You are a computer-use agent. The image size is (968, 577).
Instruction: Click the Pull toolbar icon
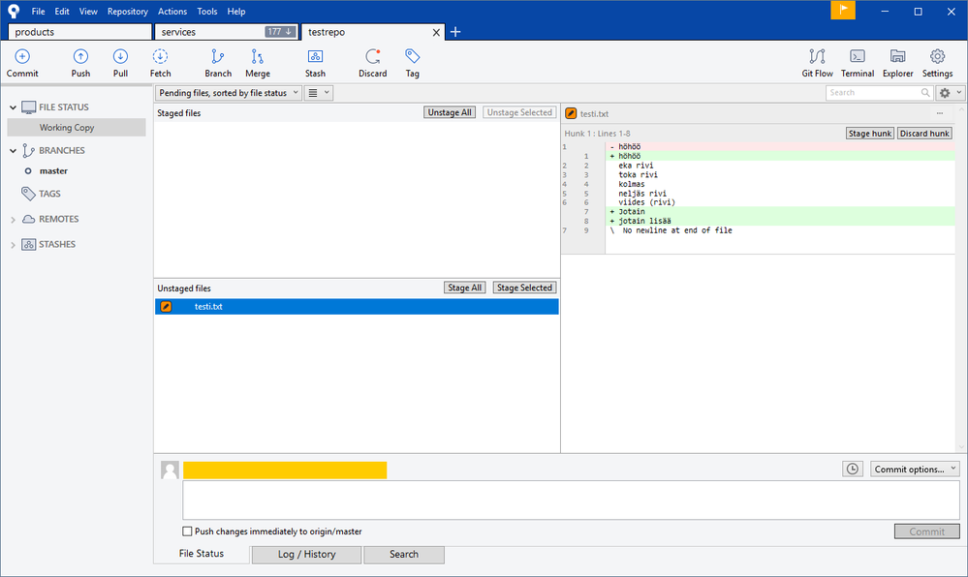point(120,57)
